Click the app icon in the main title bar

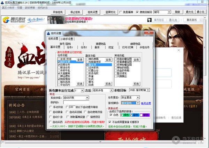click(2, 2)
